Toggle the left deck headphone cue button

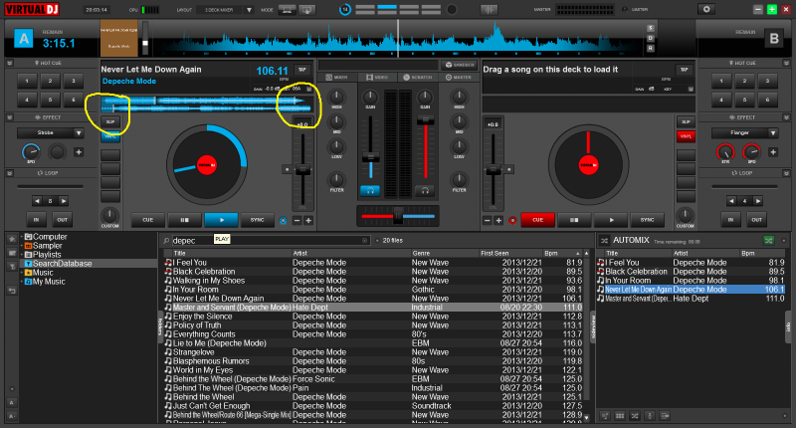[370, 191]
